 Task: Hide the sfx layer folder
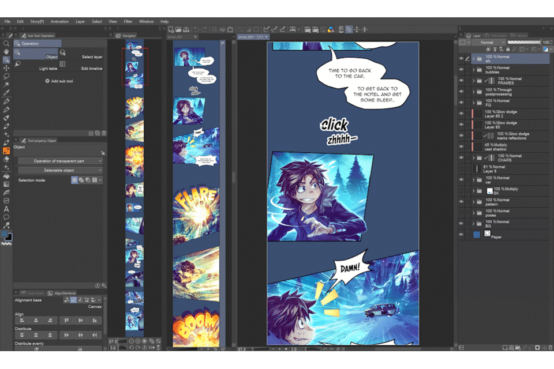[x=461, y=59]
